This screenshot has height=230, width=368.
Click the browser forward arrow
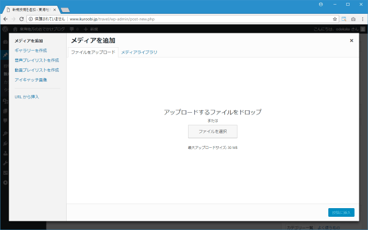[13, 19]
